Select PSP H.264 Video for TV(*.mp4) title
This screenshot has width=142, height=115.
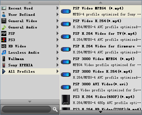(105, 33)
